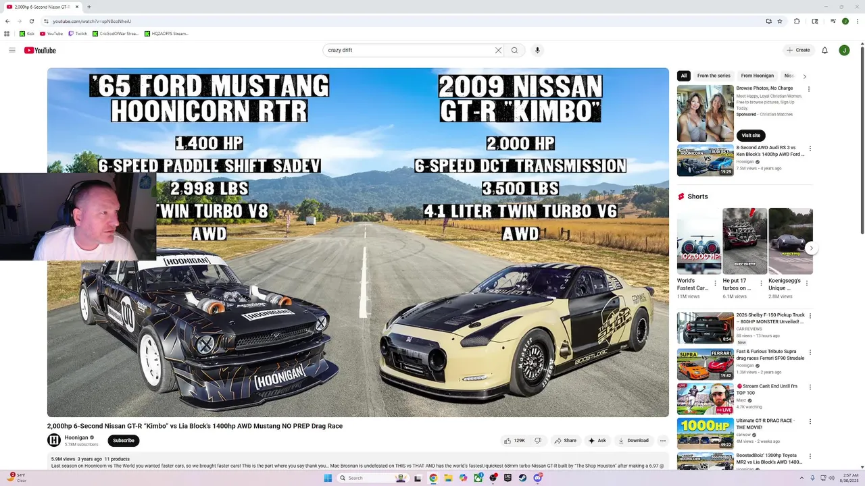Close the 2,000hp Nissan GT-R tab
Screen dimensions: 865x486
[x=77, y=7]
